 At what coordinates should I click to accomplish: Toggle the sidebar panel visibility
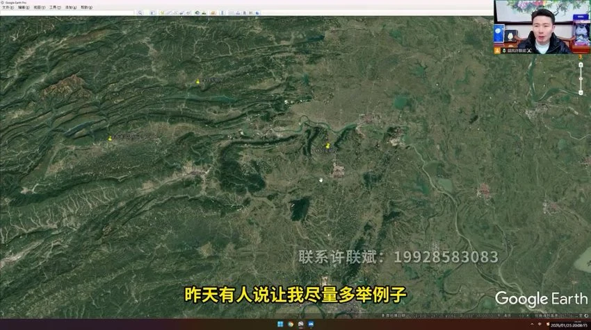point(152,12)
